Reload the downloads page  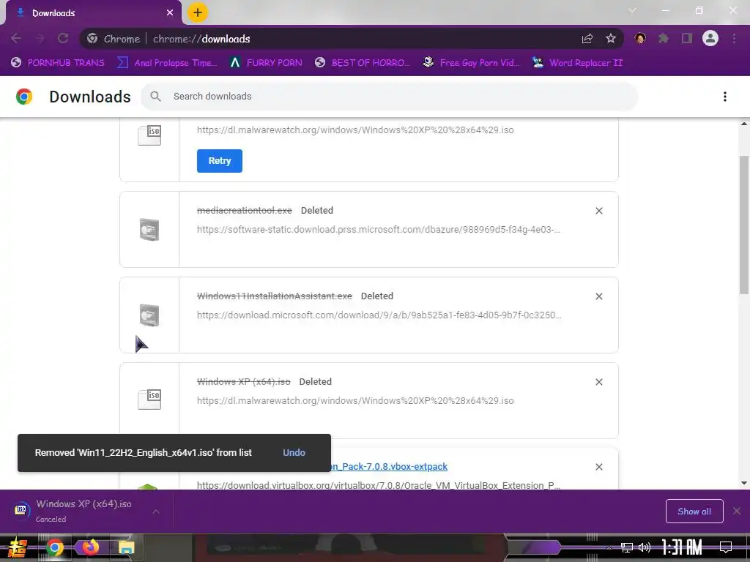(63, 38)
